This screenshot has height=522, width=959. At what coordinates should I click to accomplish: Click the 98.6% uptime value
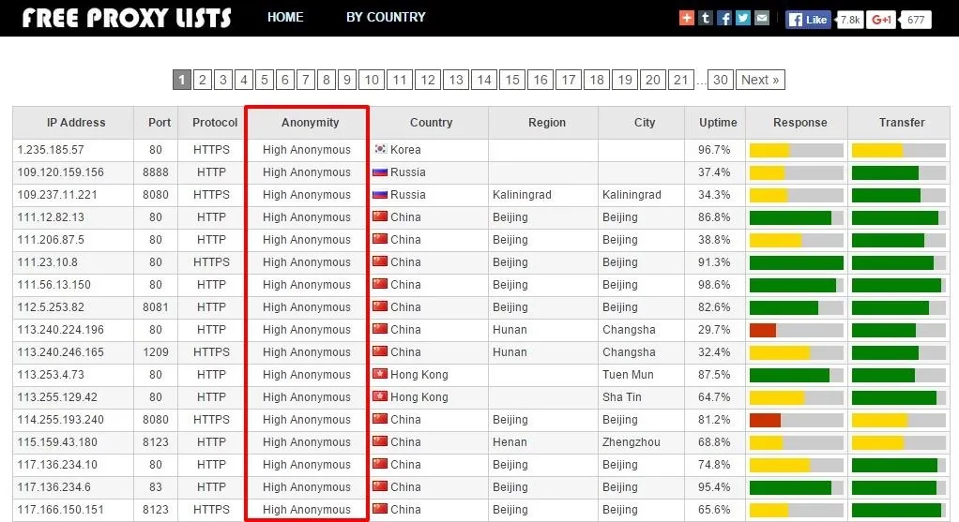tap(714, 285)
